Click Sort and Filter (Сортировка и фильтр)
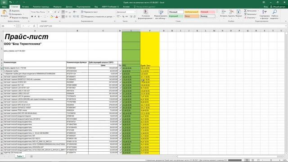This screenshot has width=288, height=162. pos(265,14)
